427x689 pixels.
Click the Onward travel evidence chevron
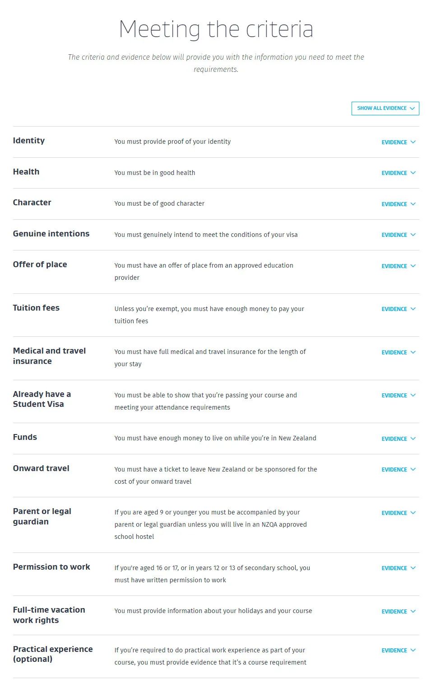413,470
